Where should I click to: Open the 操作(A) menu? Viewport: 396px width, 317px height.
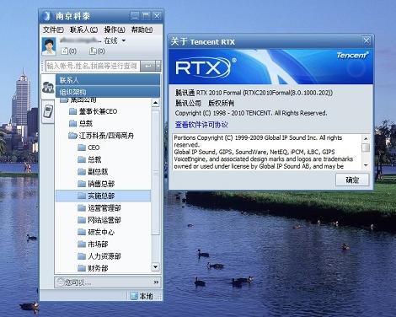115,30
